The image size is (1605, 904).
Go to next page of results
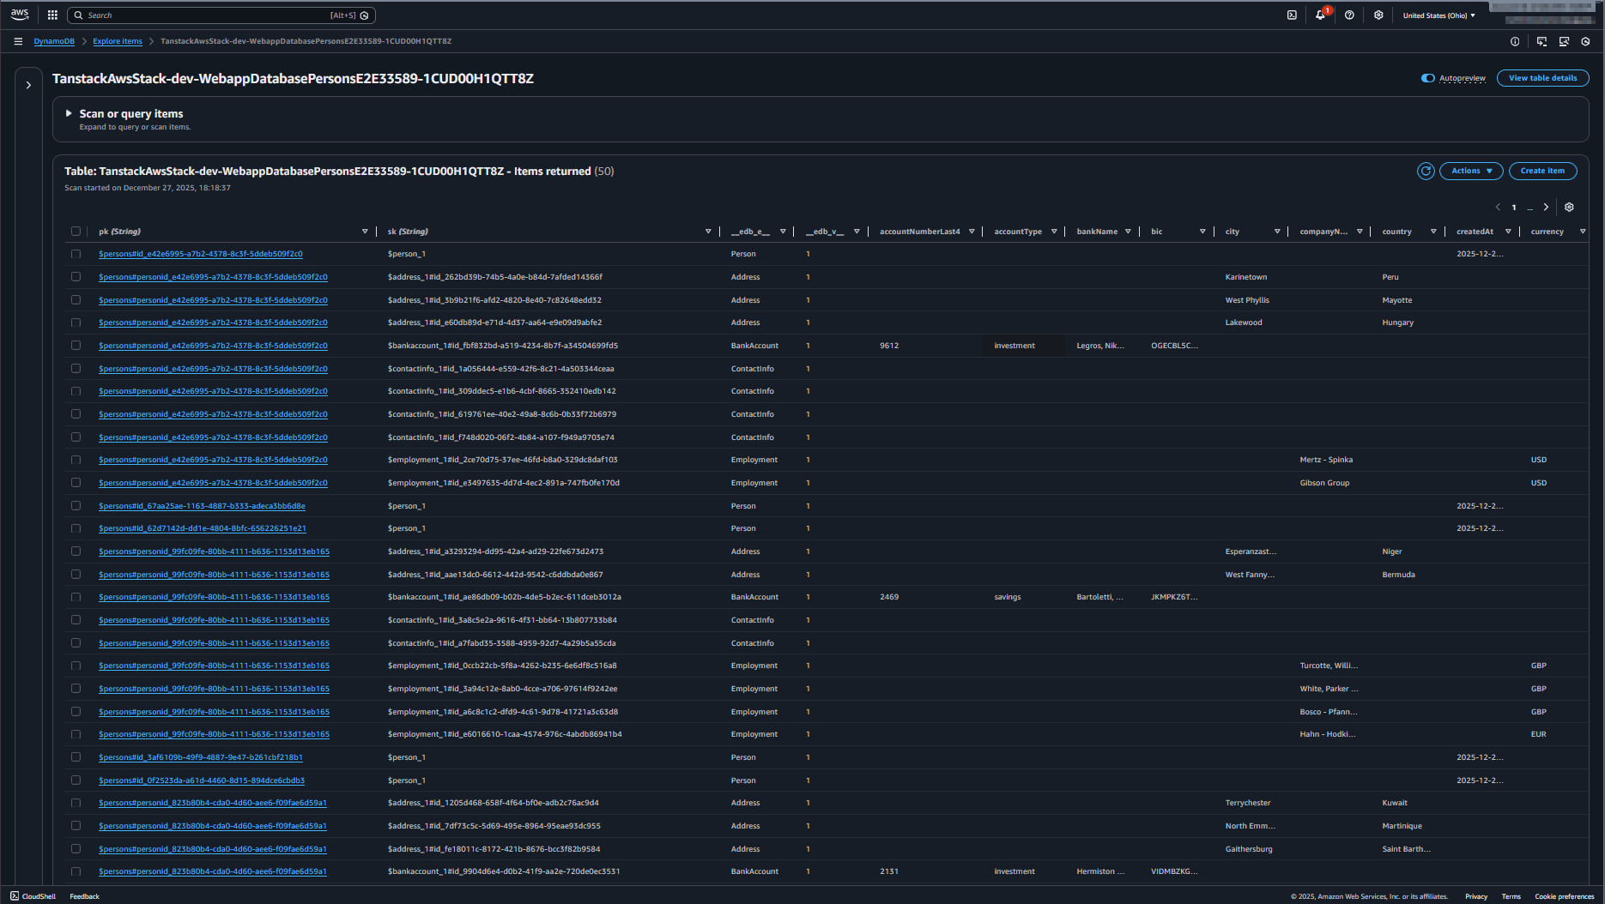pos(1546,208)
